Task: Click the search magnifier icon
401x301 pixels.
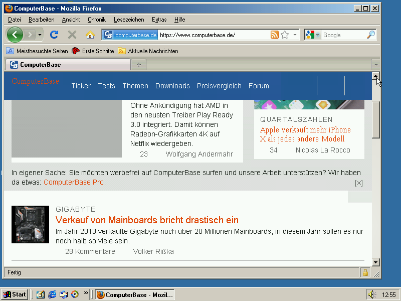Action: pyautogui.click(x=371, y=35)
